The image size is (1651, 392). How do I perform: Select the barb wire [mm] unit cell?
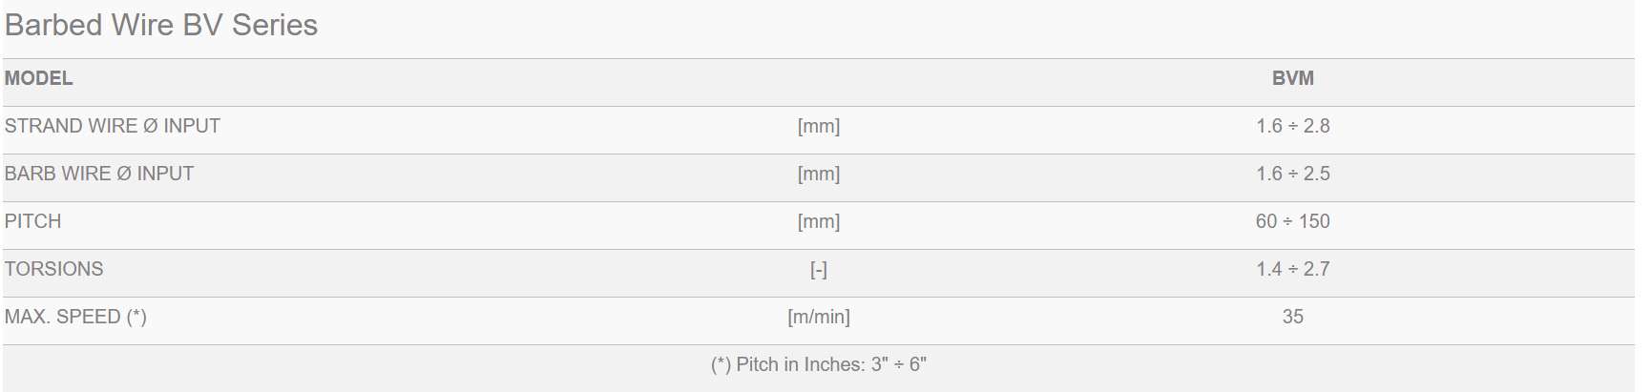coord(819,174)
